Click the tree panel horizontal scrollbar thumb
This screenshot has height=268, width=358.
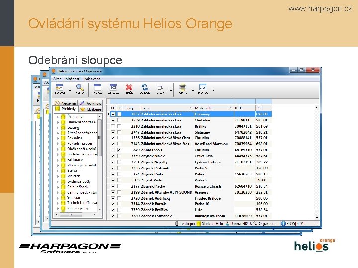[71, 215]
